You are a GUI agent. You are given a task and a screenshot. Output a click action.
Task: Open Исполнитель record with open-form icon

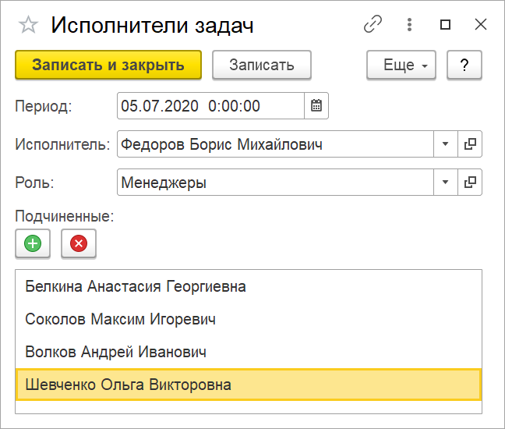(x=470, y=144)
